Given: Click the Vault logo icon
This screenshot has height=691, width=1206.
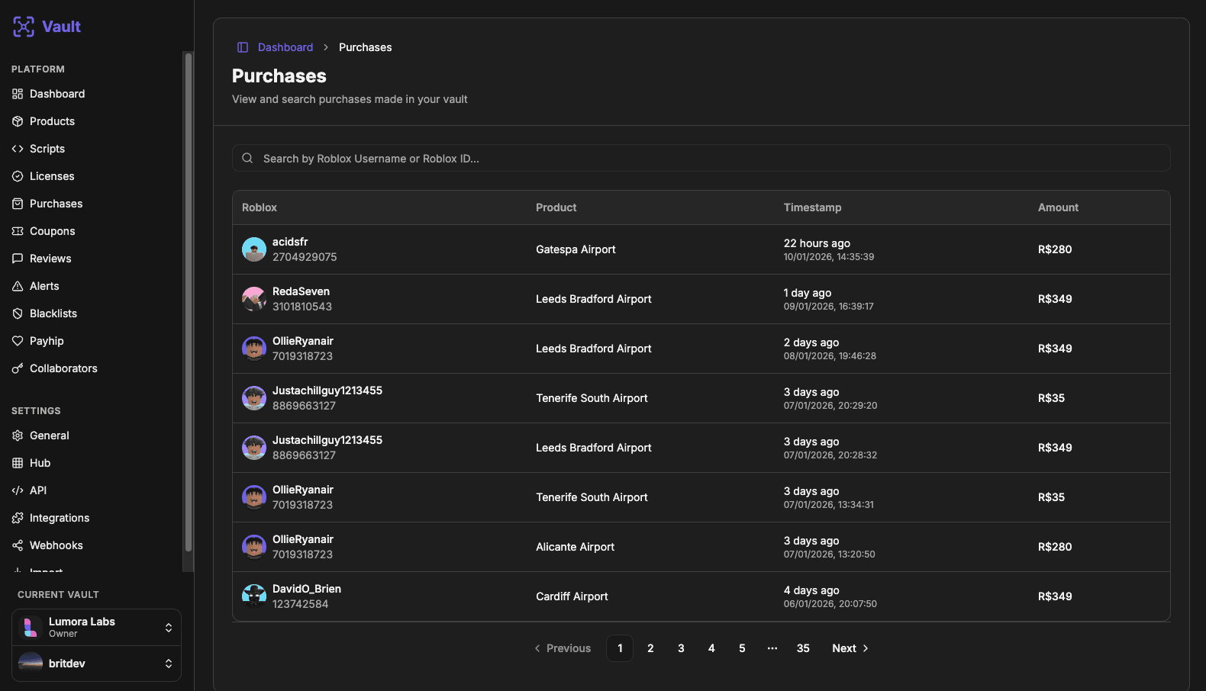Looking at the screenshot, I should [24, 27].
